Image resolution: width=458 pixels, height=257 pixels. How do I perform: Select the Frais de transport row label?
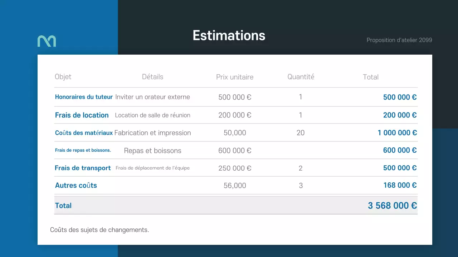pyautogui.click(x=83, y=168)
